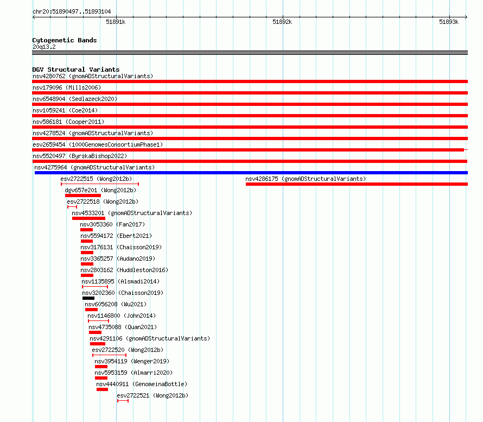Click the 51892k ruler label
The height and width of the screenshot is (422, 483).
[282, 22]
